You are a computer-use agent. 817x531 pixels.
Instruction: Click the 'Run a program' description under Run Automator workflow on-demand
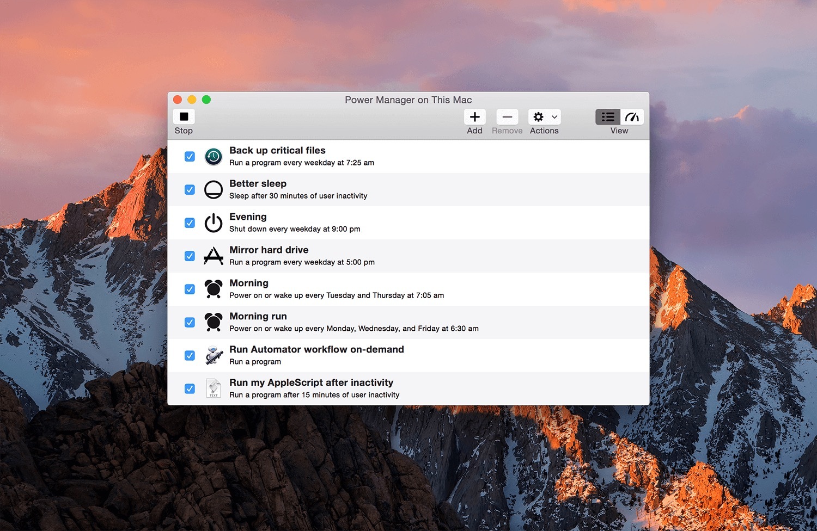pyautogui.click(x=255, y=362)
